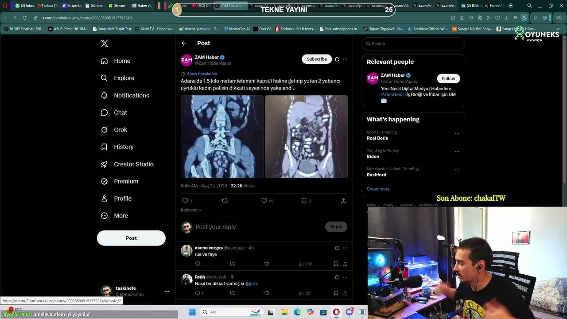Open the left CT scan image
The image size is (567, 319).
click(222, 136)
